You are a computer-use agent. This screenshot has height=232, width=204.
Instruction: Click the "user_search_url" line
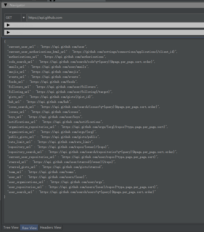click(x=82, y=192)
